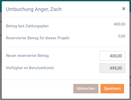The image size is (131, 100).
Task: Click the Betrag laut Zahlungsplan label
Action: pyautogui.click(x=27, y=26)
